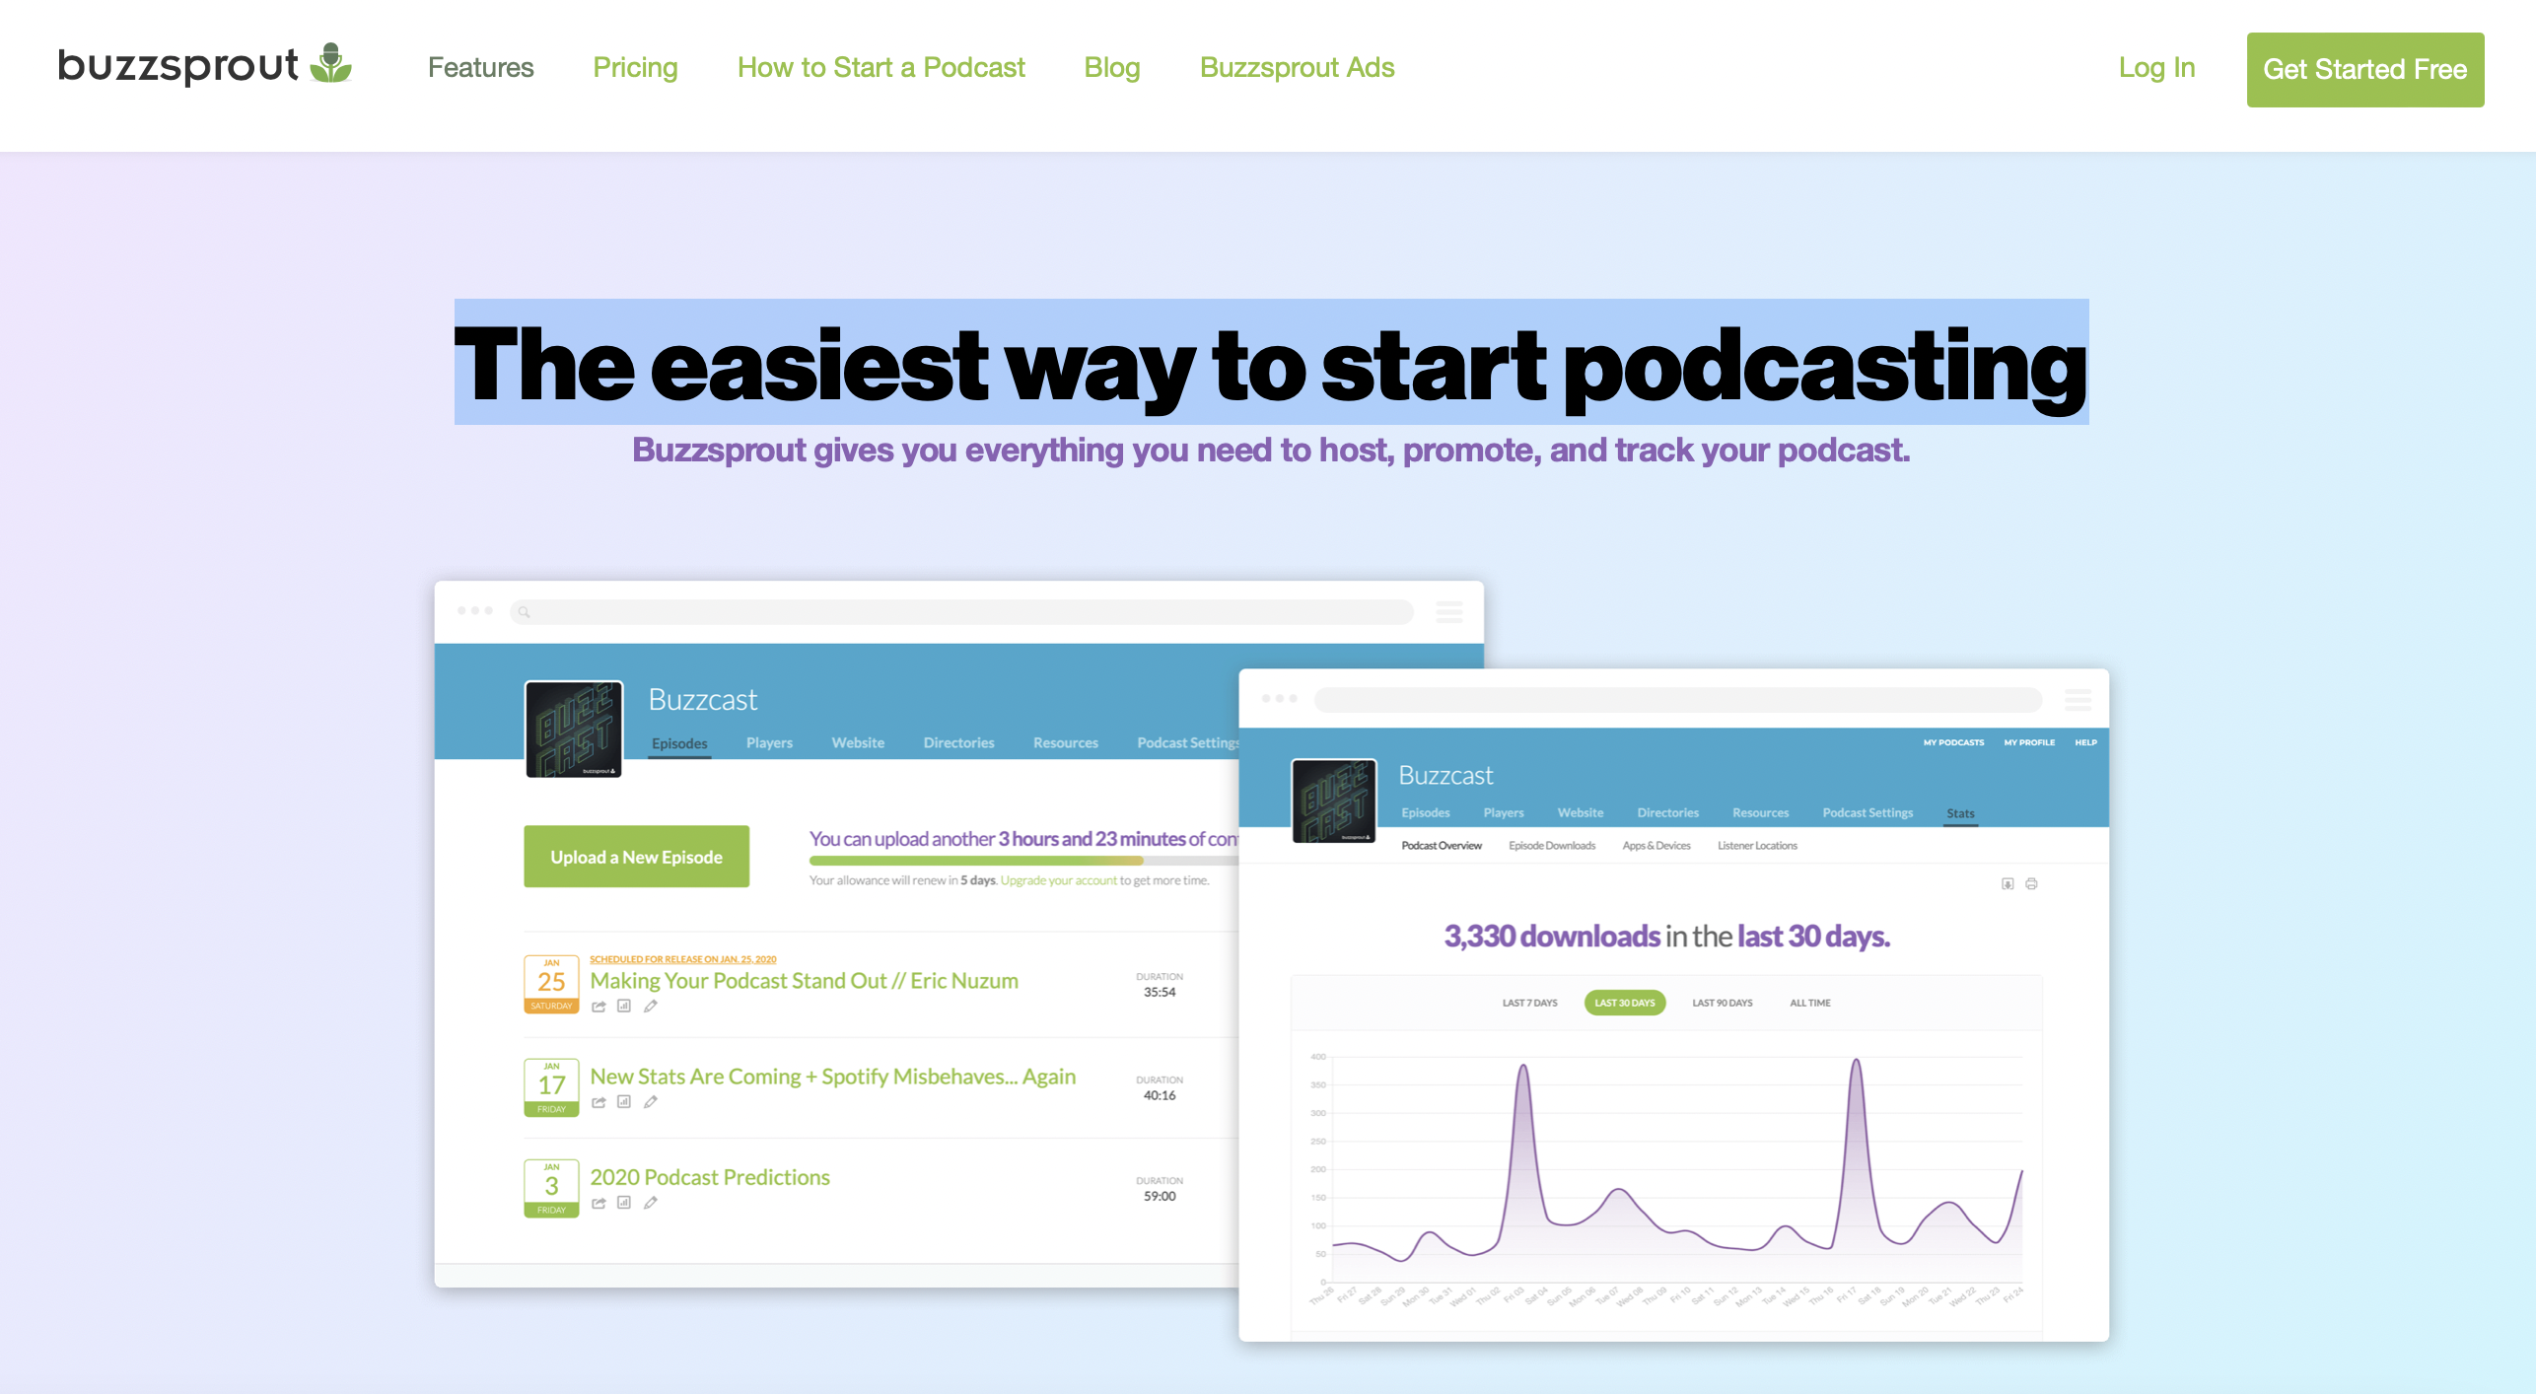Click Buzzcast cover art thumbnail in stats window

[x=1333, y=801]
